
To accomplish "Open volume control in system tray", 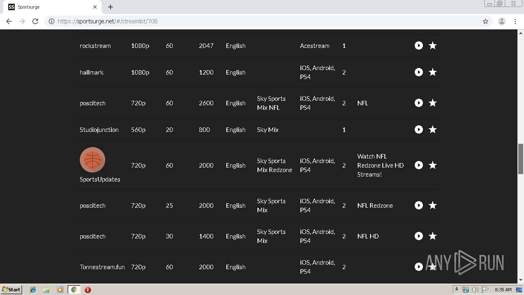I will pos(475,290).
